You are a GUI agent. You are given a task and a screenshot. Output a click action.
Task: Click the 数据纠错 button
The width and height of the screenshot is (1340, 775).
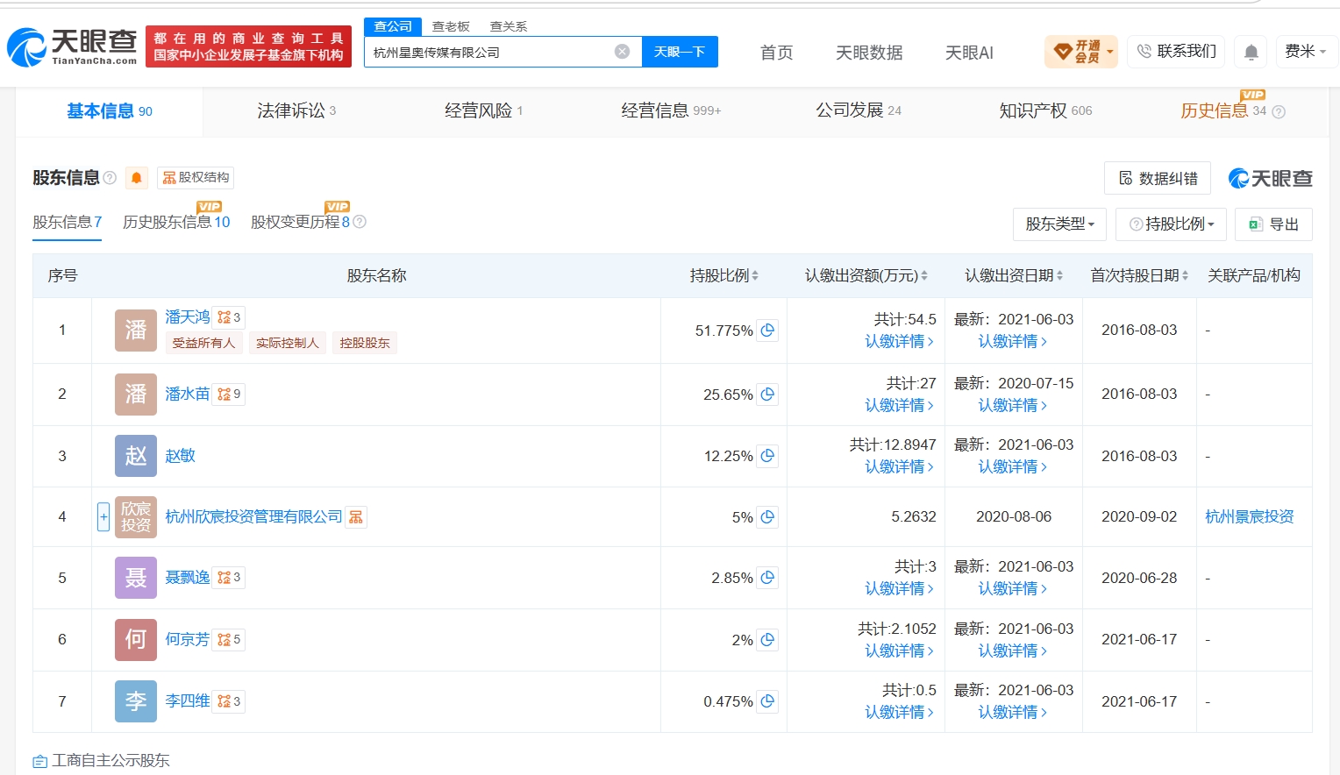[x=1158, y=179]
